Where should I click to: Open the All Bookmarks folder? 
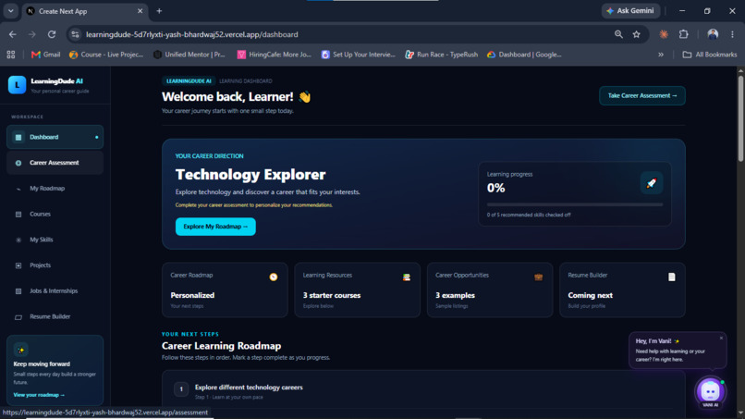710,55
